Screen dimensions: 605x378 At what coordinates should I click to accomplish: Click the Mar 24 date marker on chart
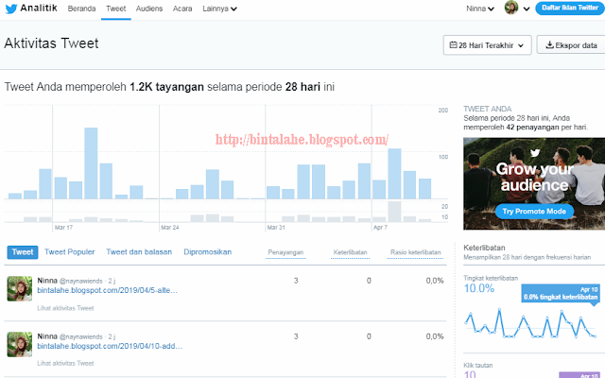click(x=170, y=228)
